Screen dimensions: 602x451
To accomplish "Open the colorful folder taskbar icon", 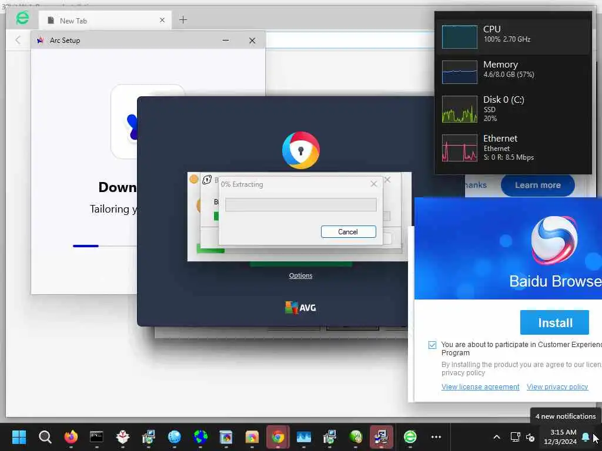I will (252, 437).
